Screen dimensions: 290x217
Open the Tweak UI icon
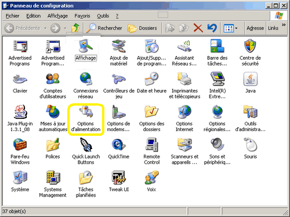click(118, 178)
